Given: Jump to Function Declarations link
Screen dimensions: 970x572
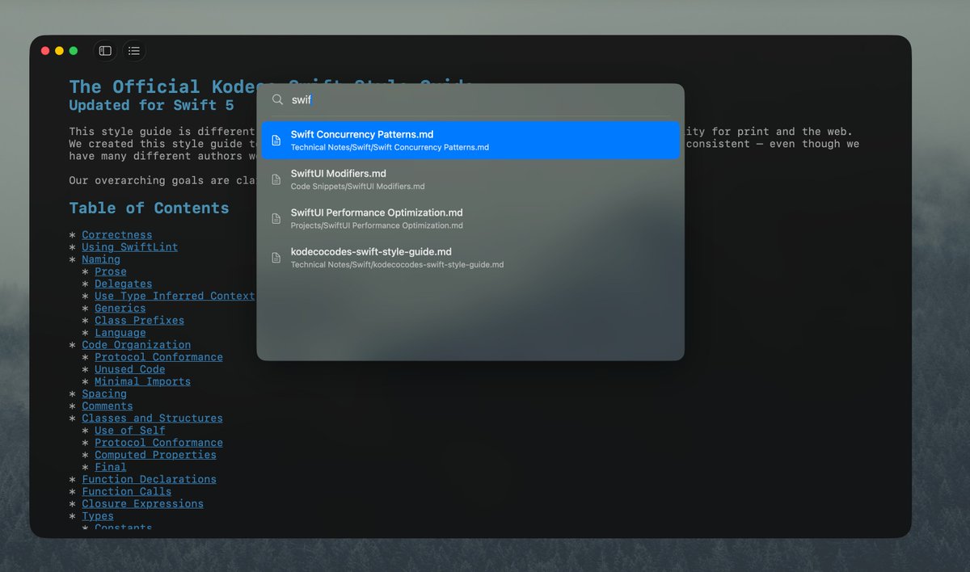Looking at the screenshot, I should [149, 479].
